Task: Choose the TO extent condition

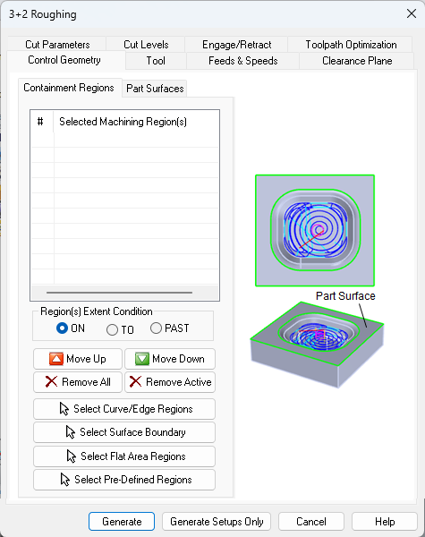Action: point(120,329)
